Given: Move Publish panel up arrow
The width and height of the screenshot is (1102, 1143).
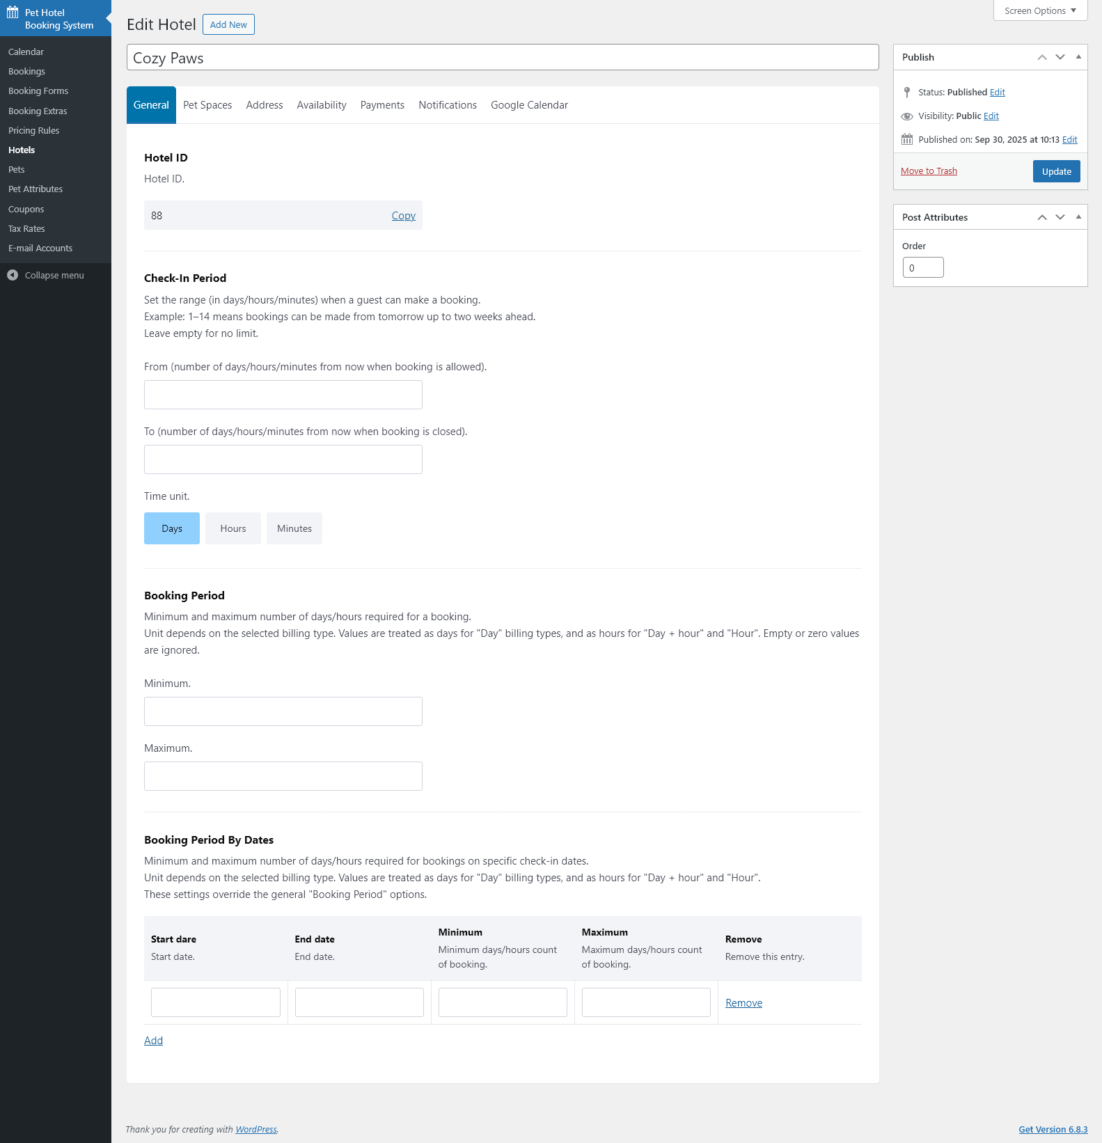Looking at the screenshot, I should click(x=1042, y=57).
